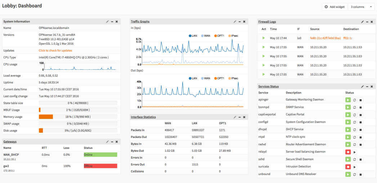Edit the Gateways widget
The image size is (377, 183).
(107, 142)
